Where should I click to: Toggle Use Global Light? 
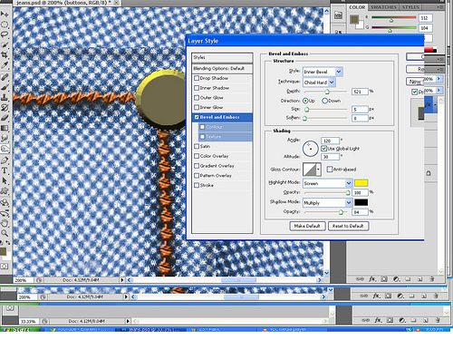(x=323, y=149)
